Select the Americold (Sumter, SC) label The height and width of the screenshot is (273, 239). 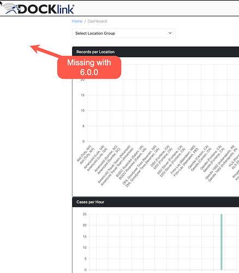107,159
